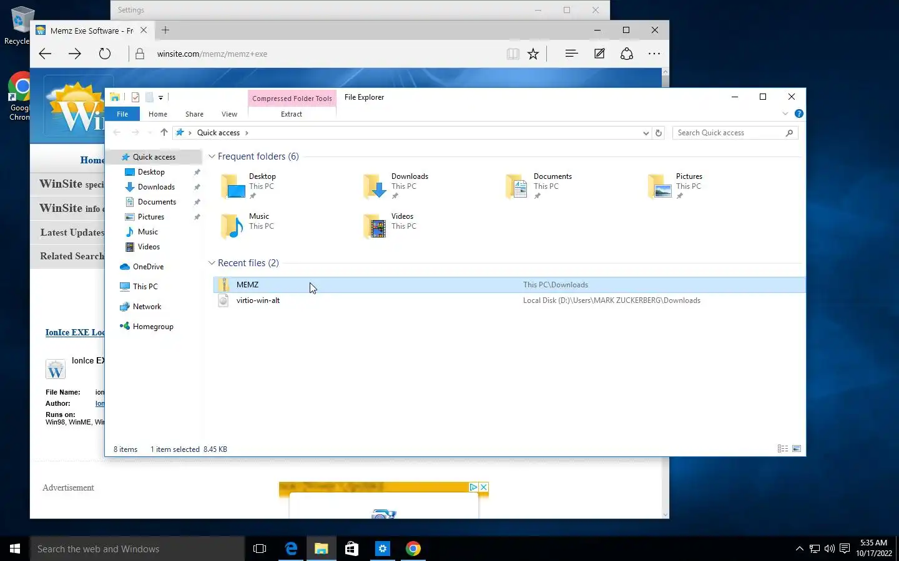899x561 pixels.
Task: Select the Pictures frequent folder icon
Action: pos(661,186)
